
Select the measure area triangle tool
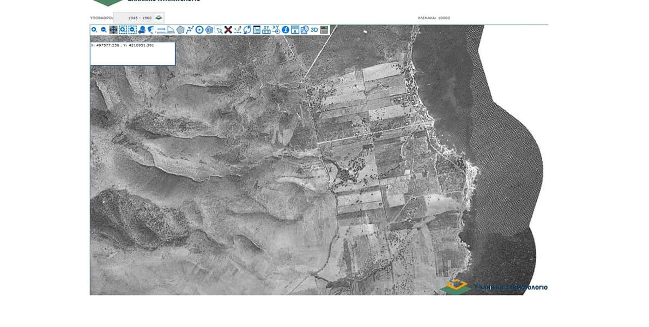(x=171, y=30)
